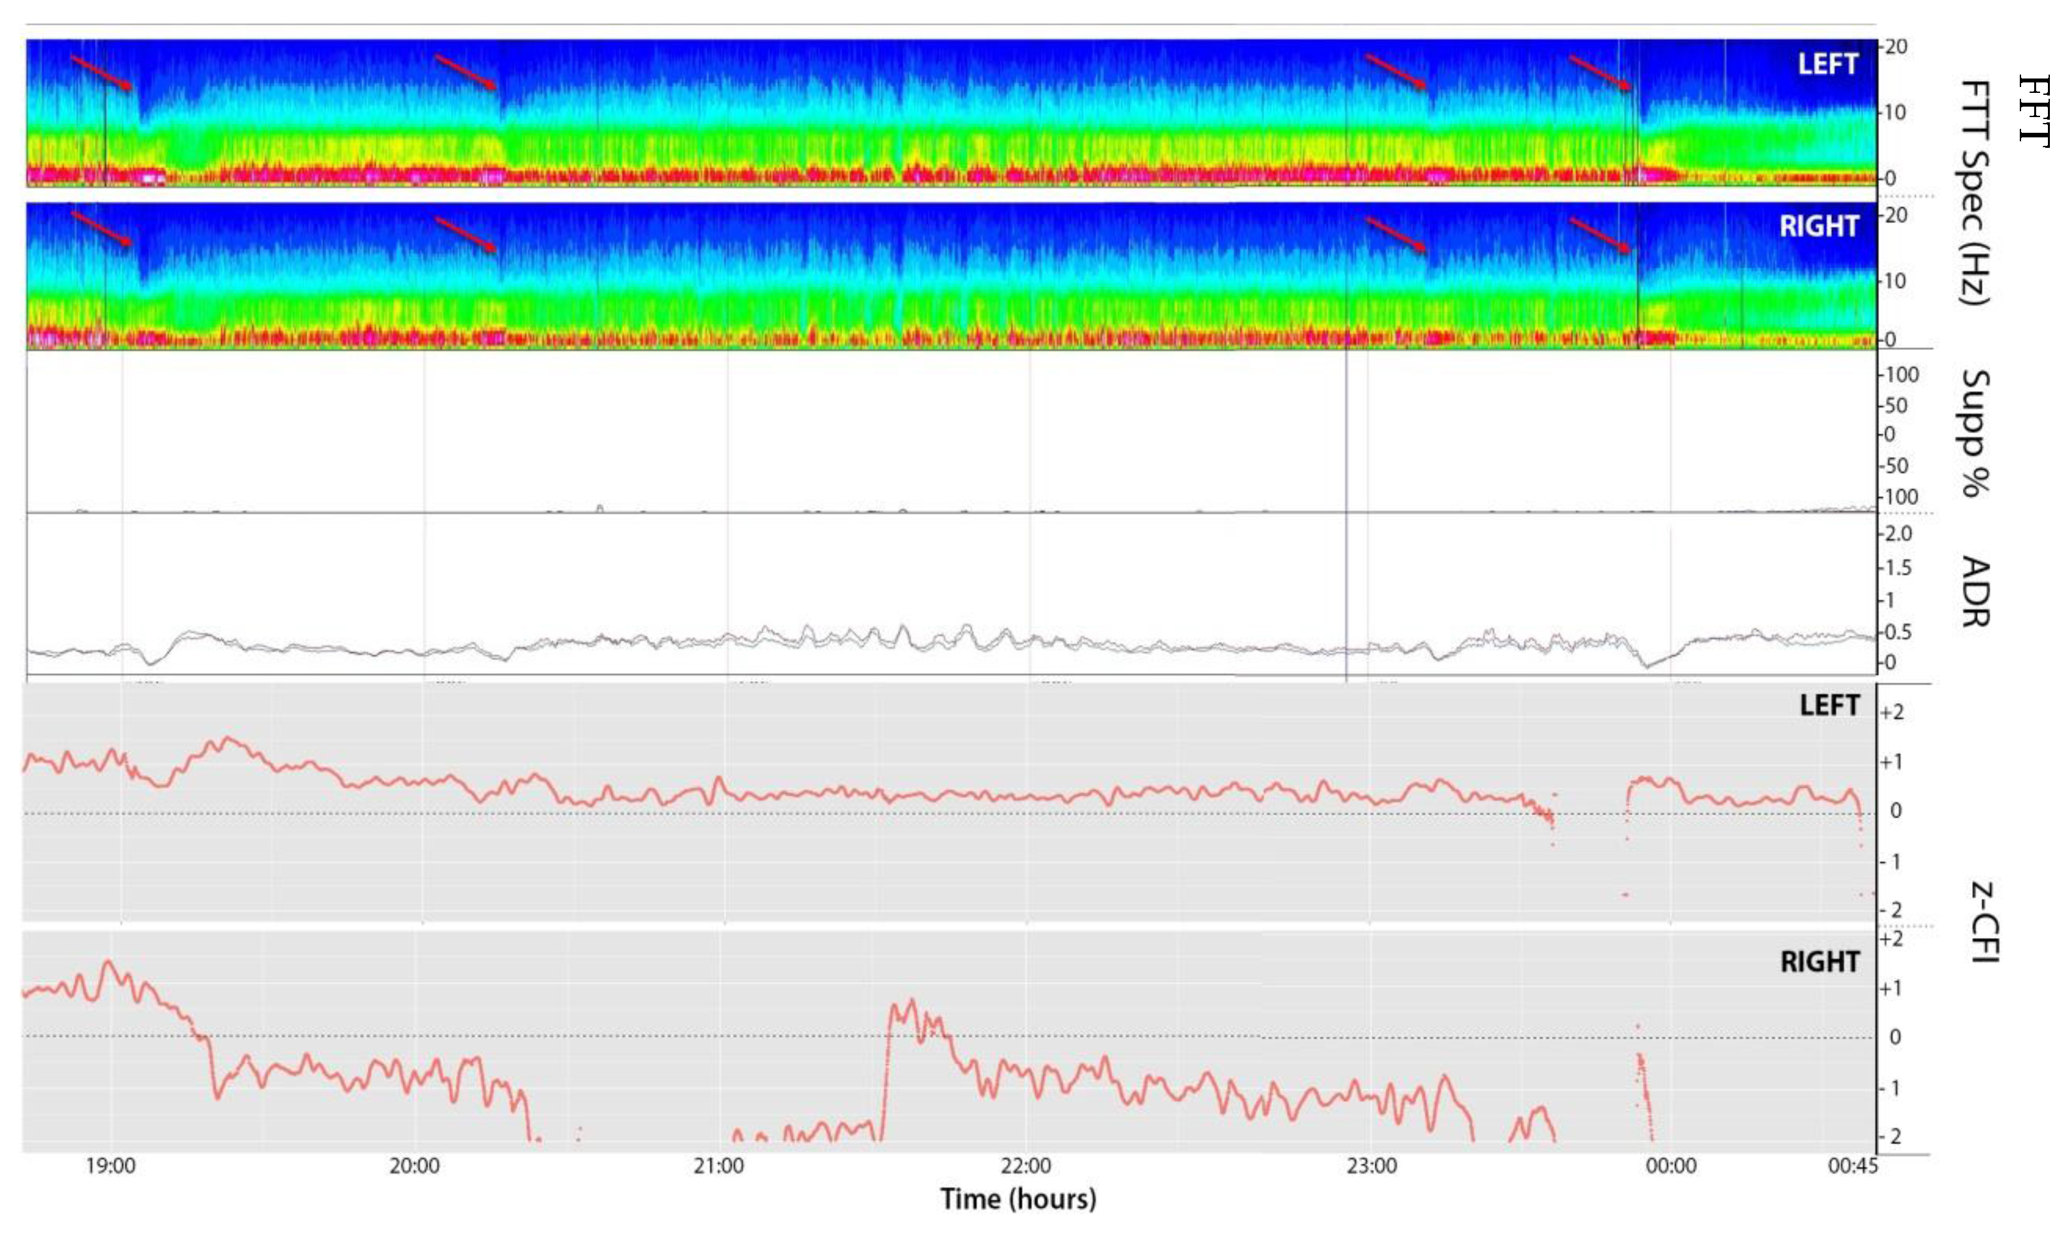Click the 2.0 tick of ADR axis

coord(1897,534)
